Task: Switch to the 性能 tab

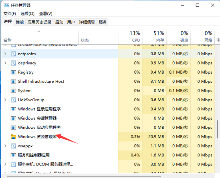Action: [x=20, y=22]
